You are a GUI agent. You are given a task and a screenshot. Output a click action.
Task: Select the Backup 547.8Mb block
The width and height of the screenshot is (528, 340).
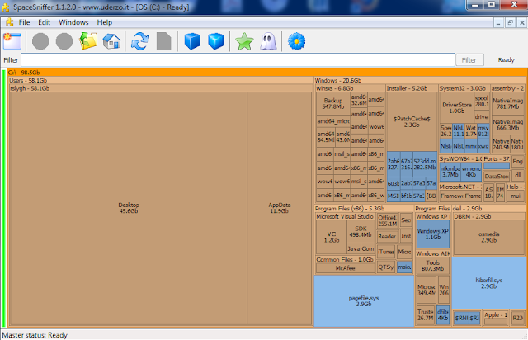point(333,103)
